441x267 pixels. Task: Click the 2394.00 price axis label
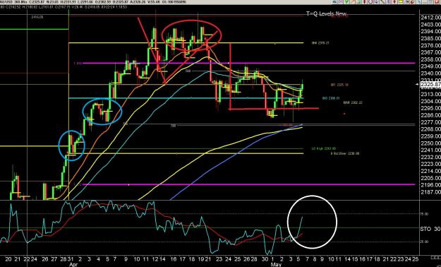coord(430,32)
